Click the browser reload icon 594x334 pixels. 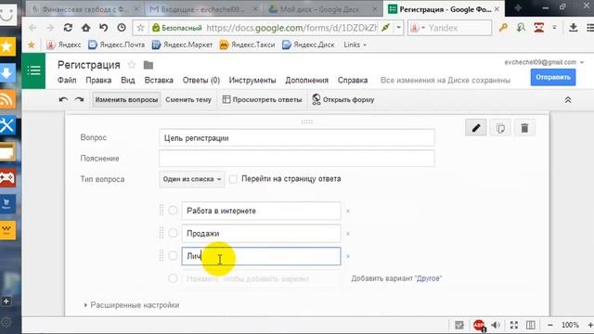[x=68, y=28]
